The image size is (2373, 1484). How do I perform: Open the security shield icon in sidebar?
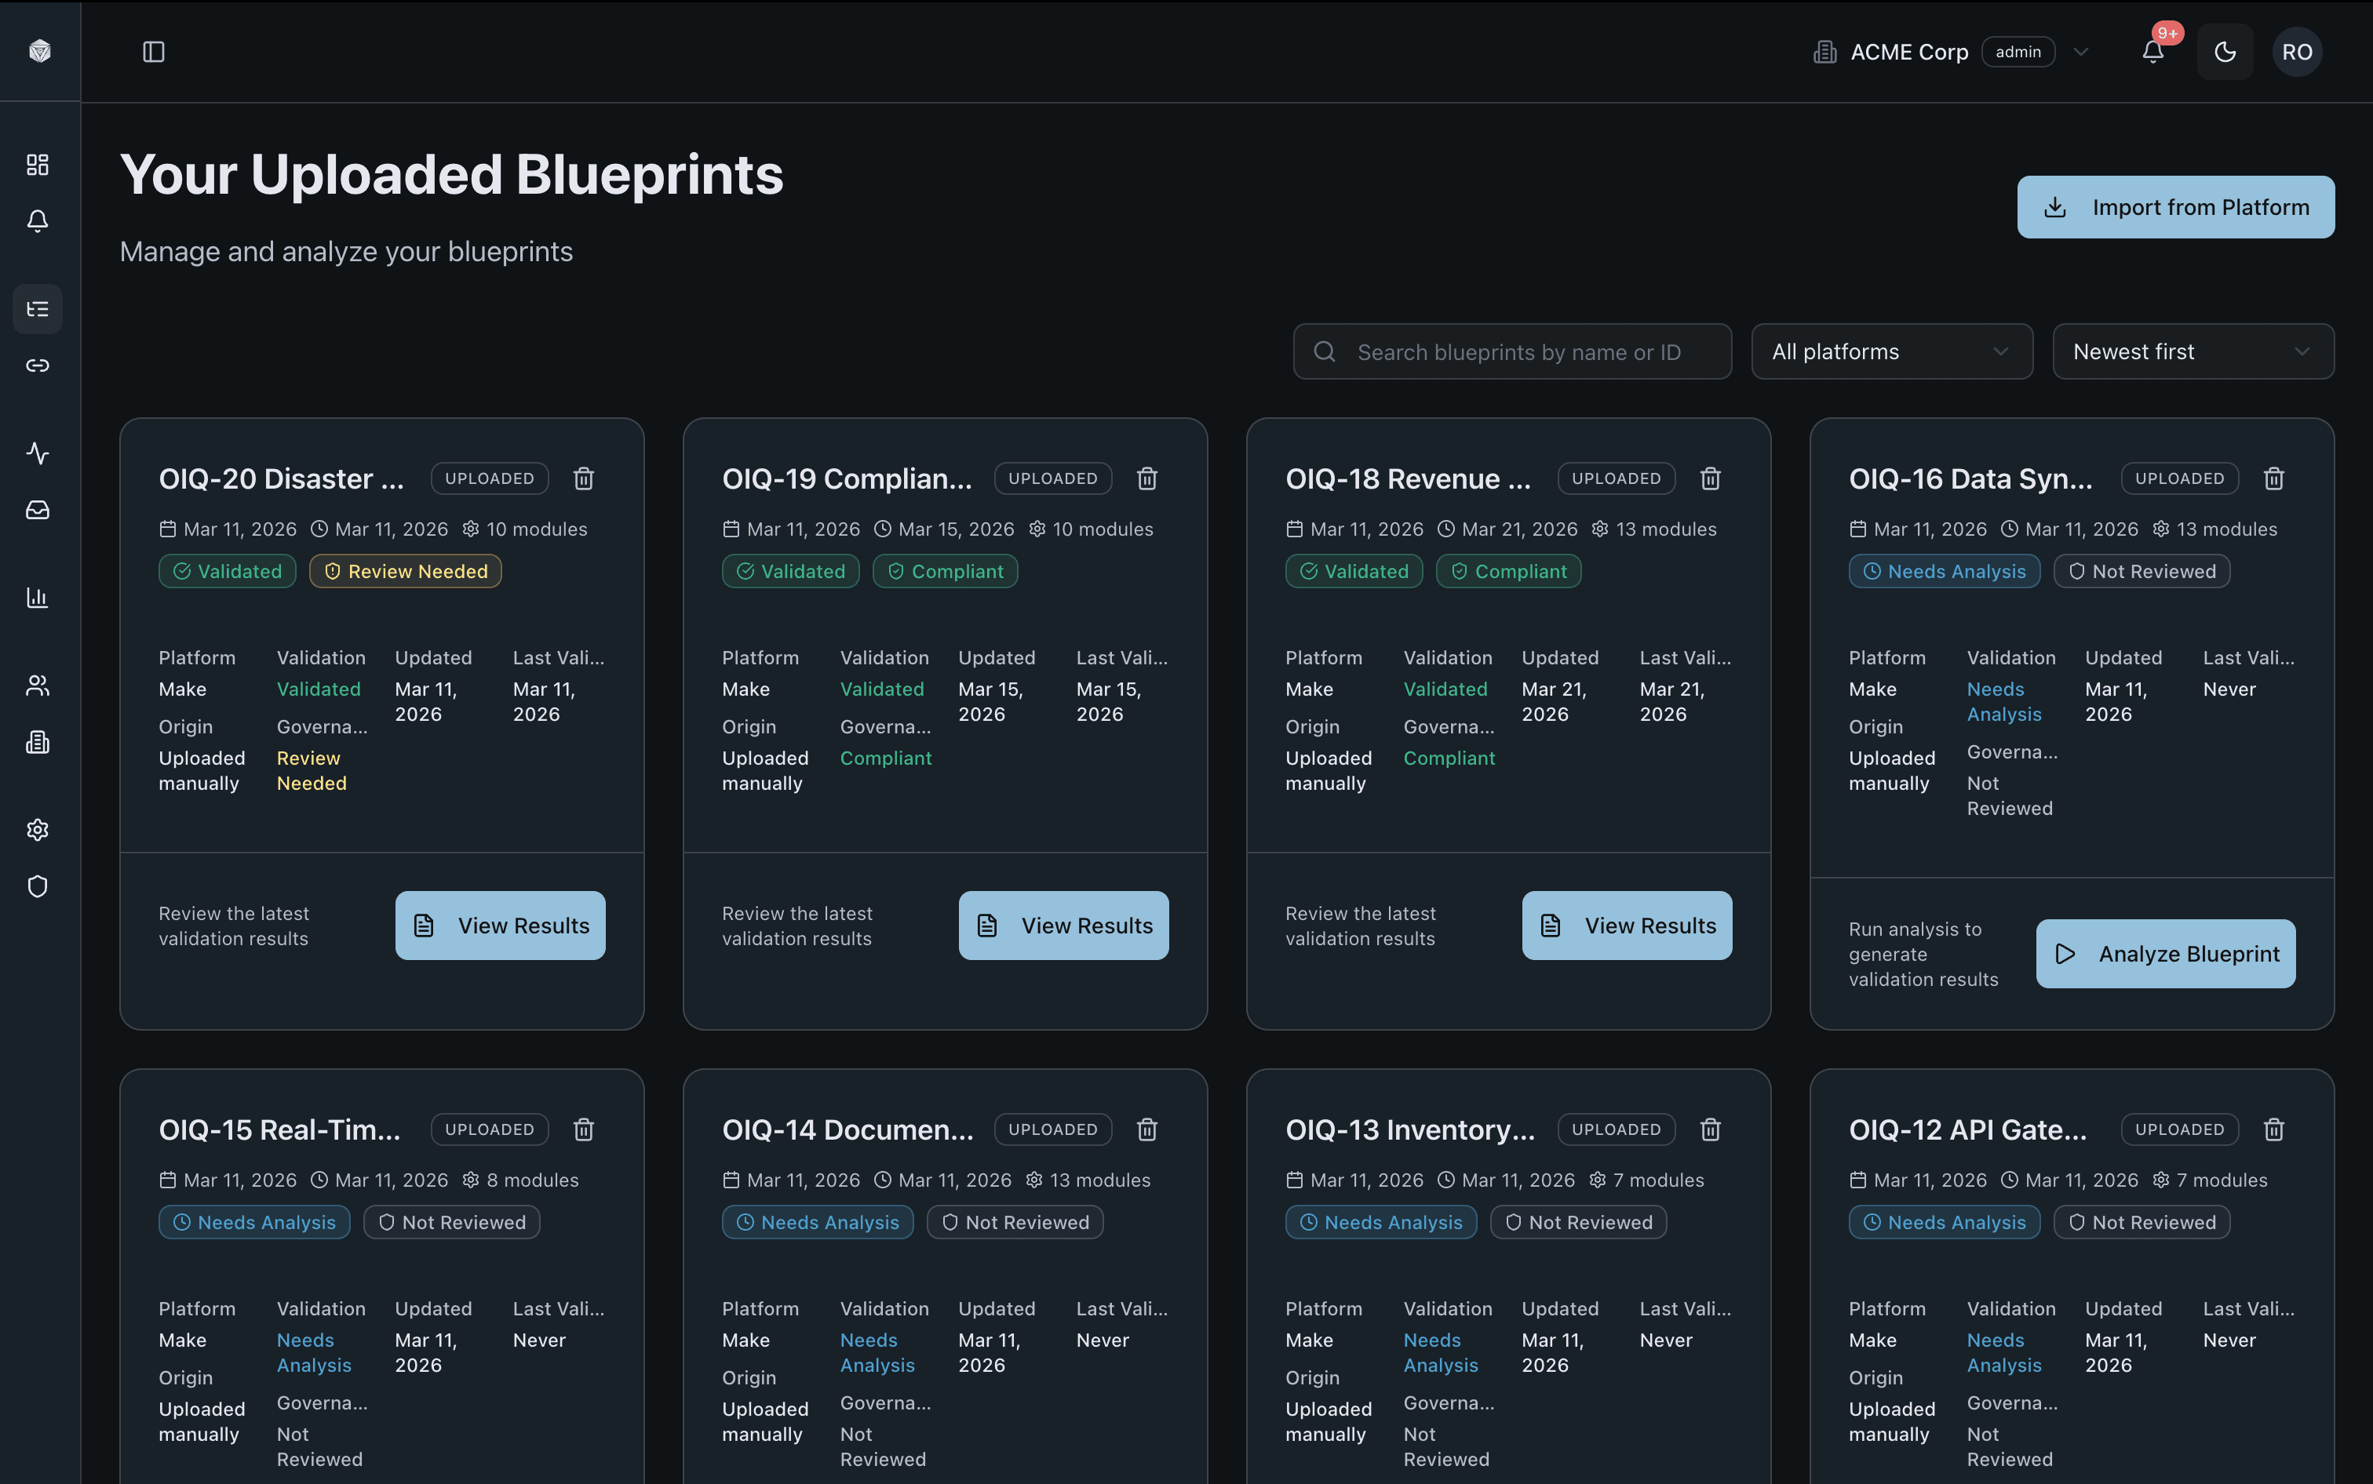(38, 886)
